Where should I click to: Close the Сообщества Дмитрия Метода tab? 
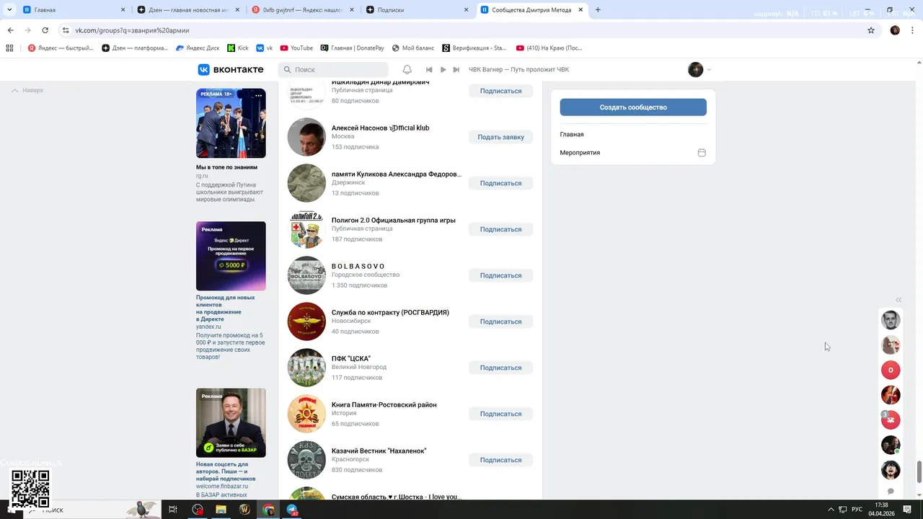580,10
